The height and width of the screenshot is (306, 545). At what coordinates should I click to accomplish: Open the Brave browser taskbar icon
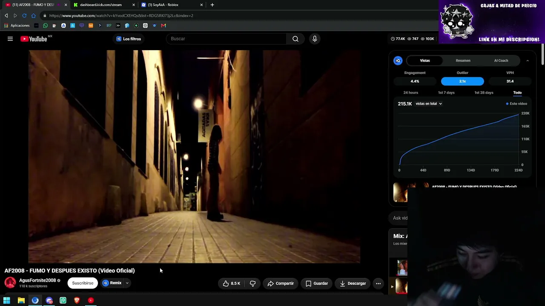pyautogui.click(x=77, y=300)
